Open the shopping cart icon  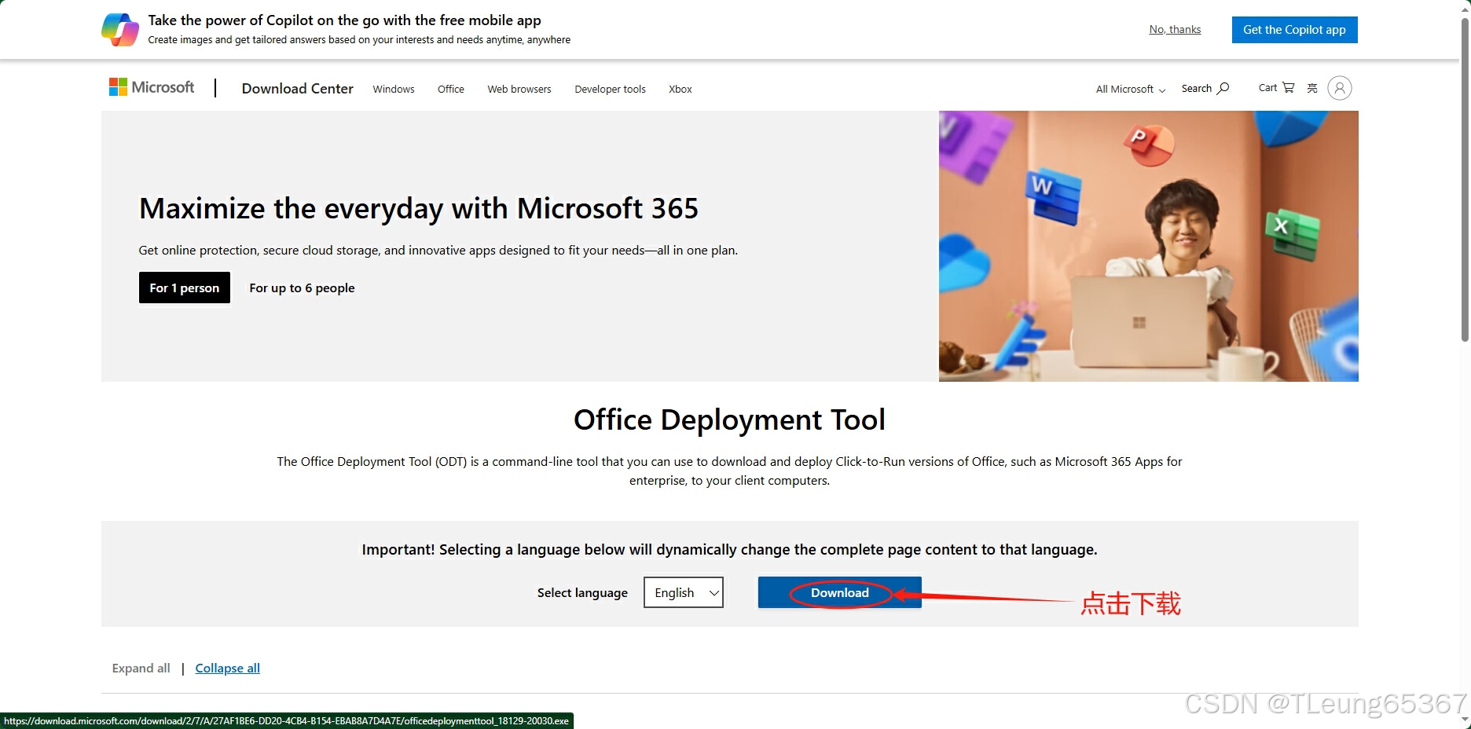click(1288, 87)
